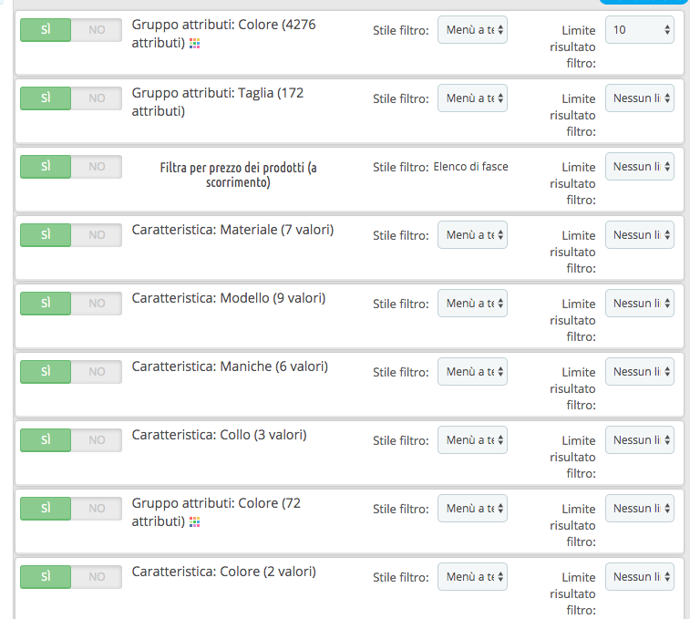The height and width of the screenshot is (619, 690).
Task: Open Stile filtro dropdown for Maniche
Action: click(472, 372)
